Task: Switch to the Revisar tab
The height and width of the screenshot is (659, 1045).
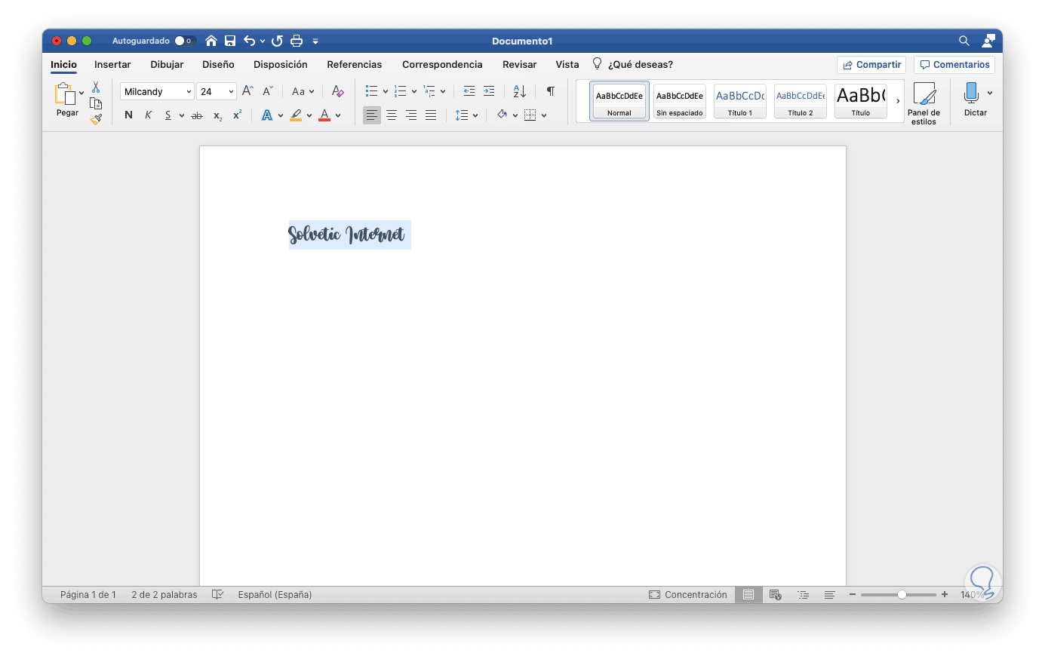Action: (520, 65)
